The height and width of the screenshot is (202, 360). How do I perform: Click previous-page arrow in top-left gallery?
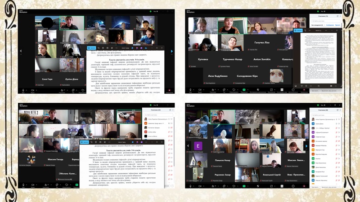point(21,51)
